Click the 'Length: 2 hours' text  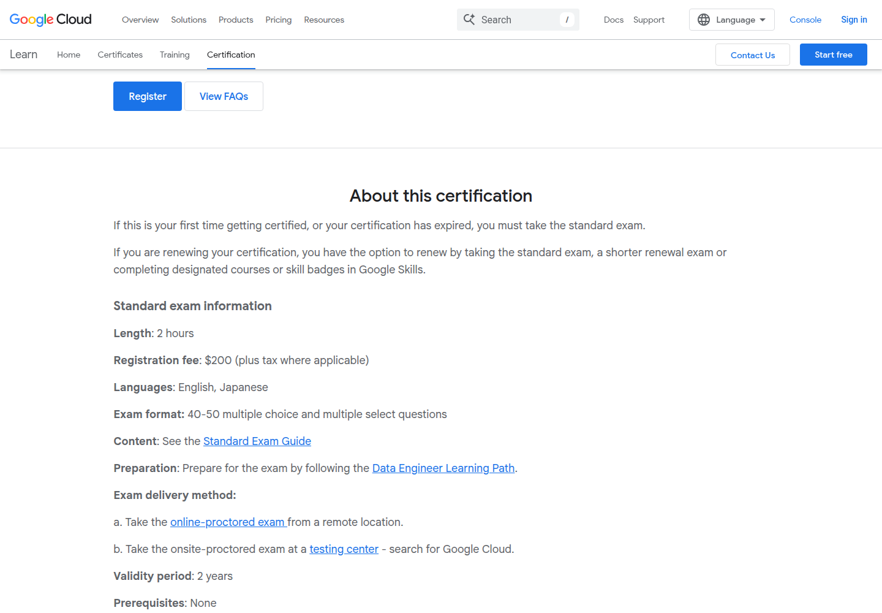(154, 333)
